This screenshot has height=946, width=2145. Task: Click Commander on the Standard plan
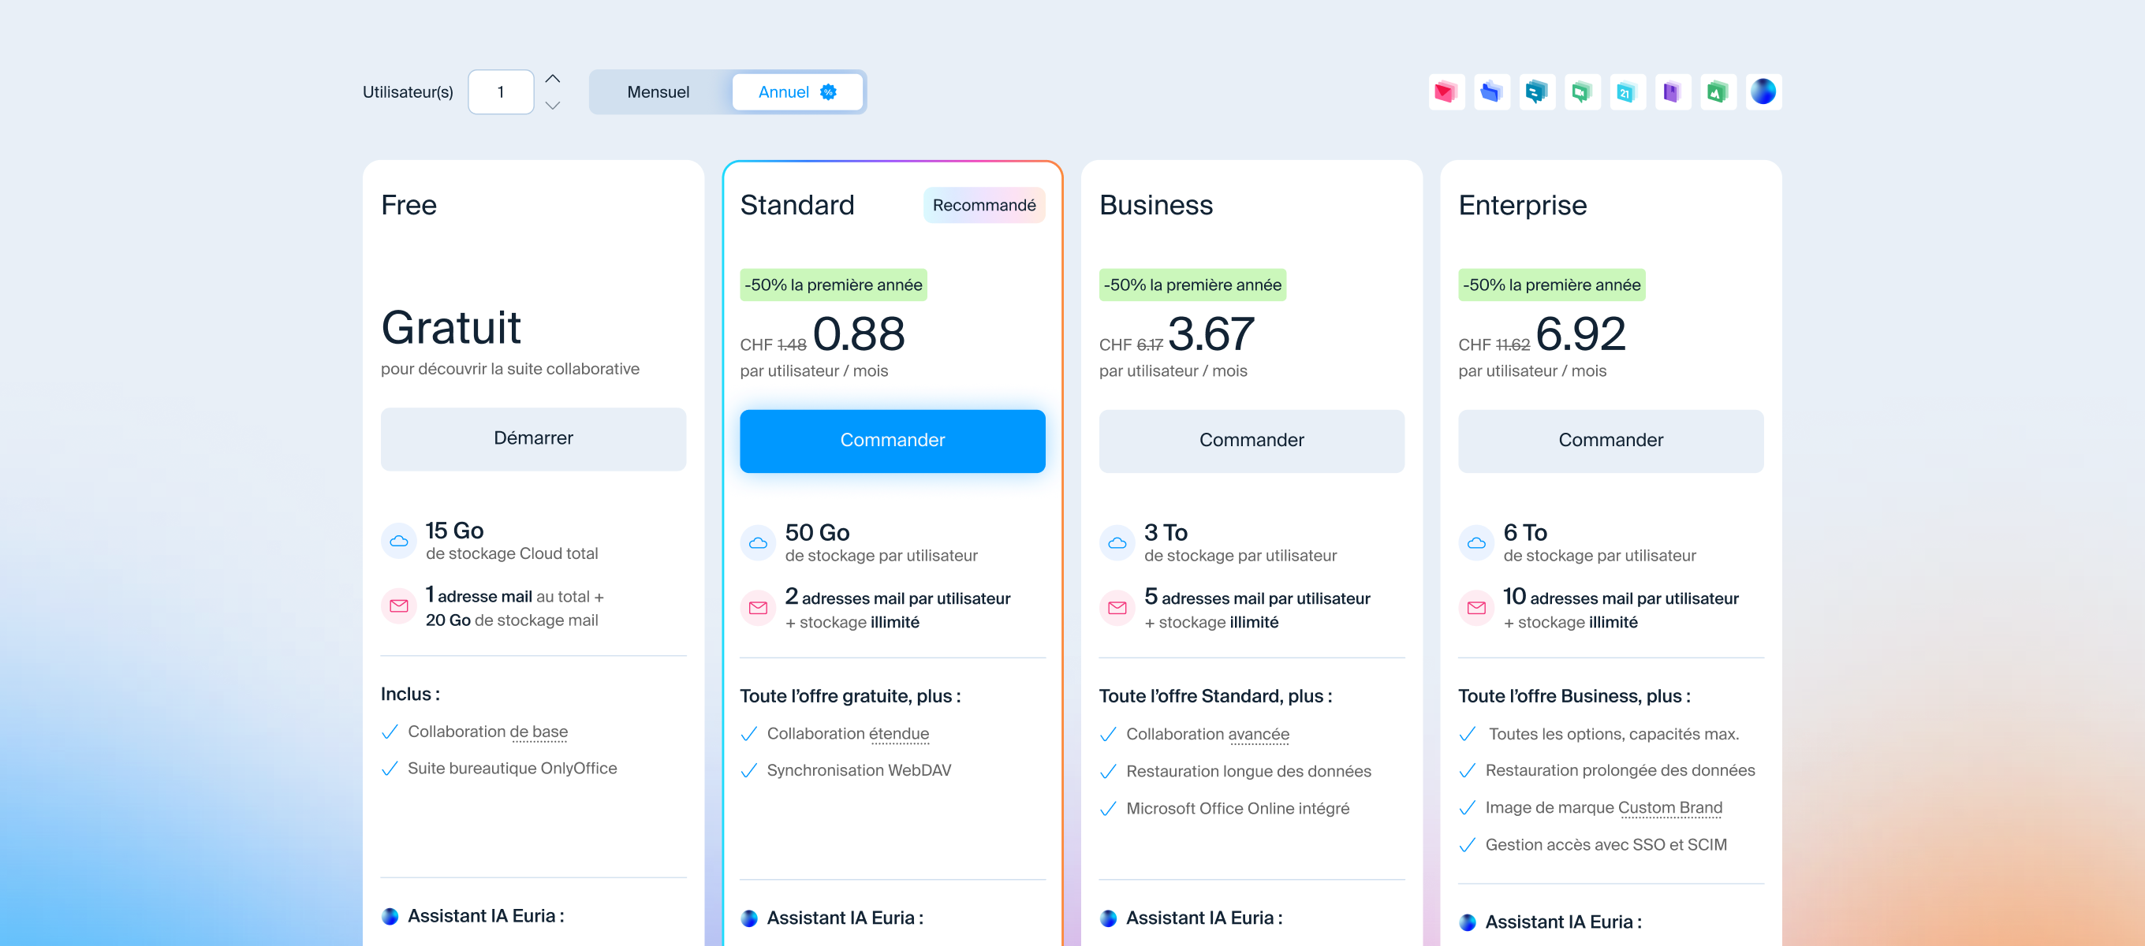pyautogui.click(x=892, y=441)
